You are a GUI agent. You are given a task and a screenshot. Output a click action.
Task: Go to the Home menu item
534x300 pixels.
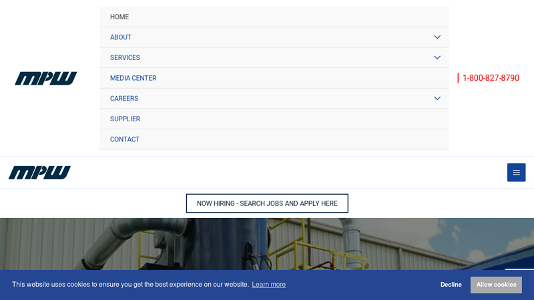119,17
